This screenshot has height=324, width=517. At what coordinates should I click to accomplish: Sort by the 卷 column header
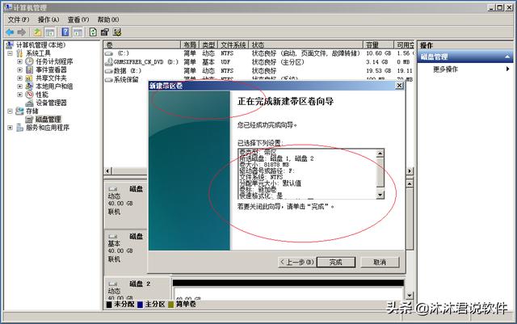pos(142,45)
